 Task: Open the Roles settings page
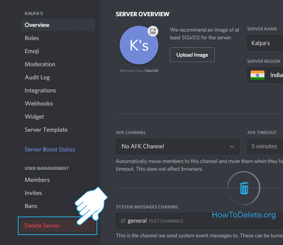pos(32,38)
